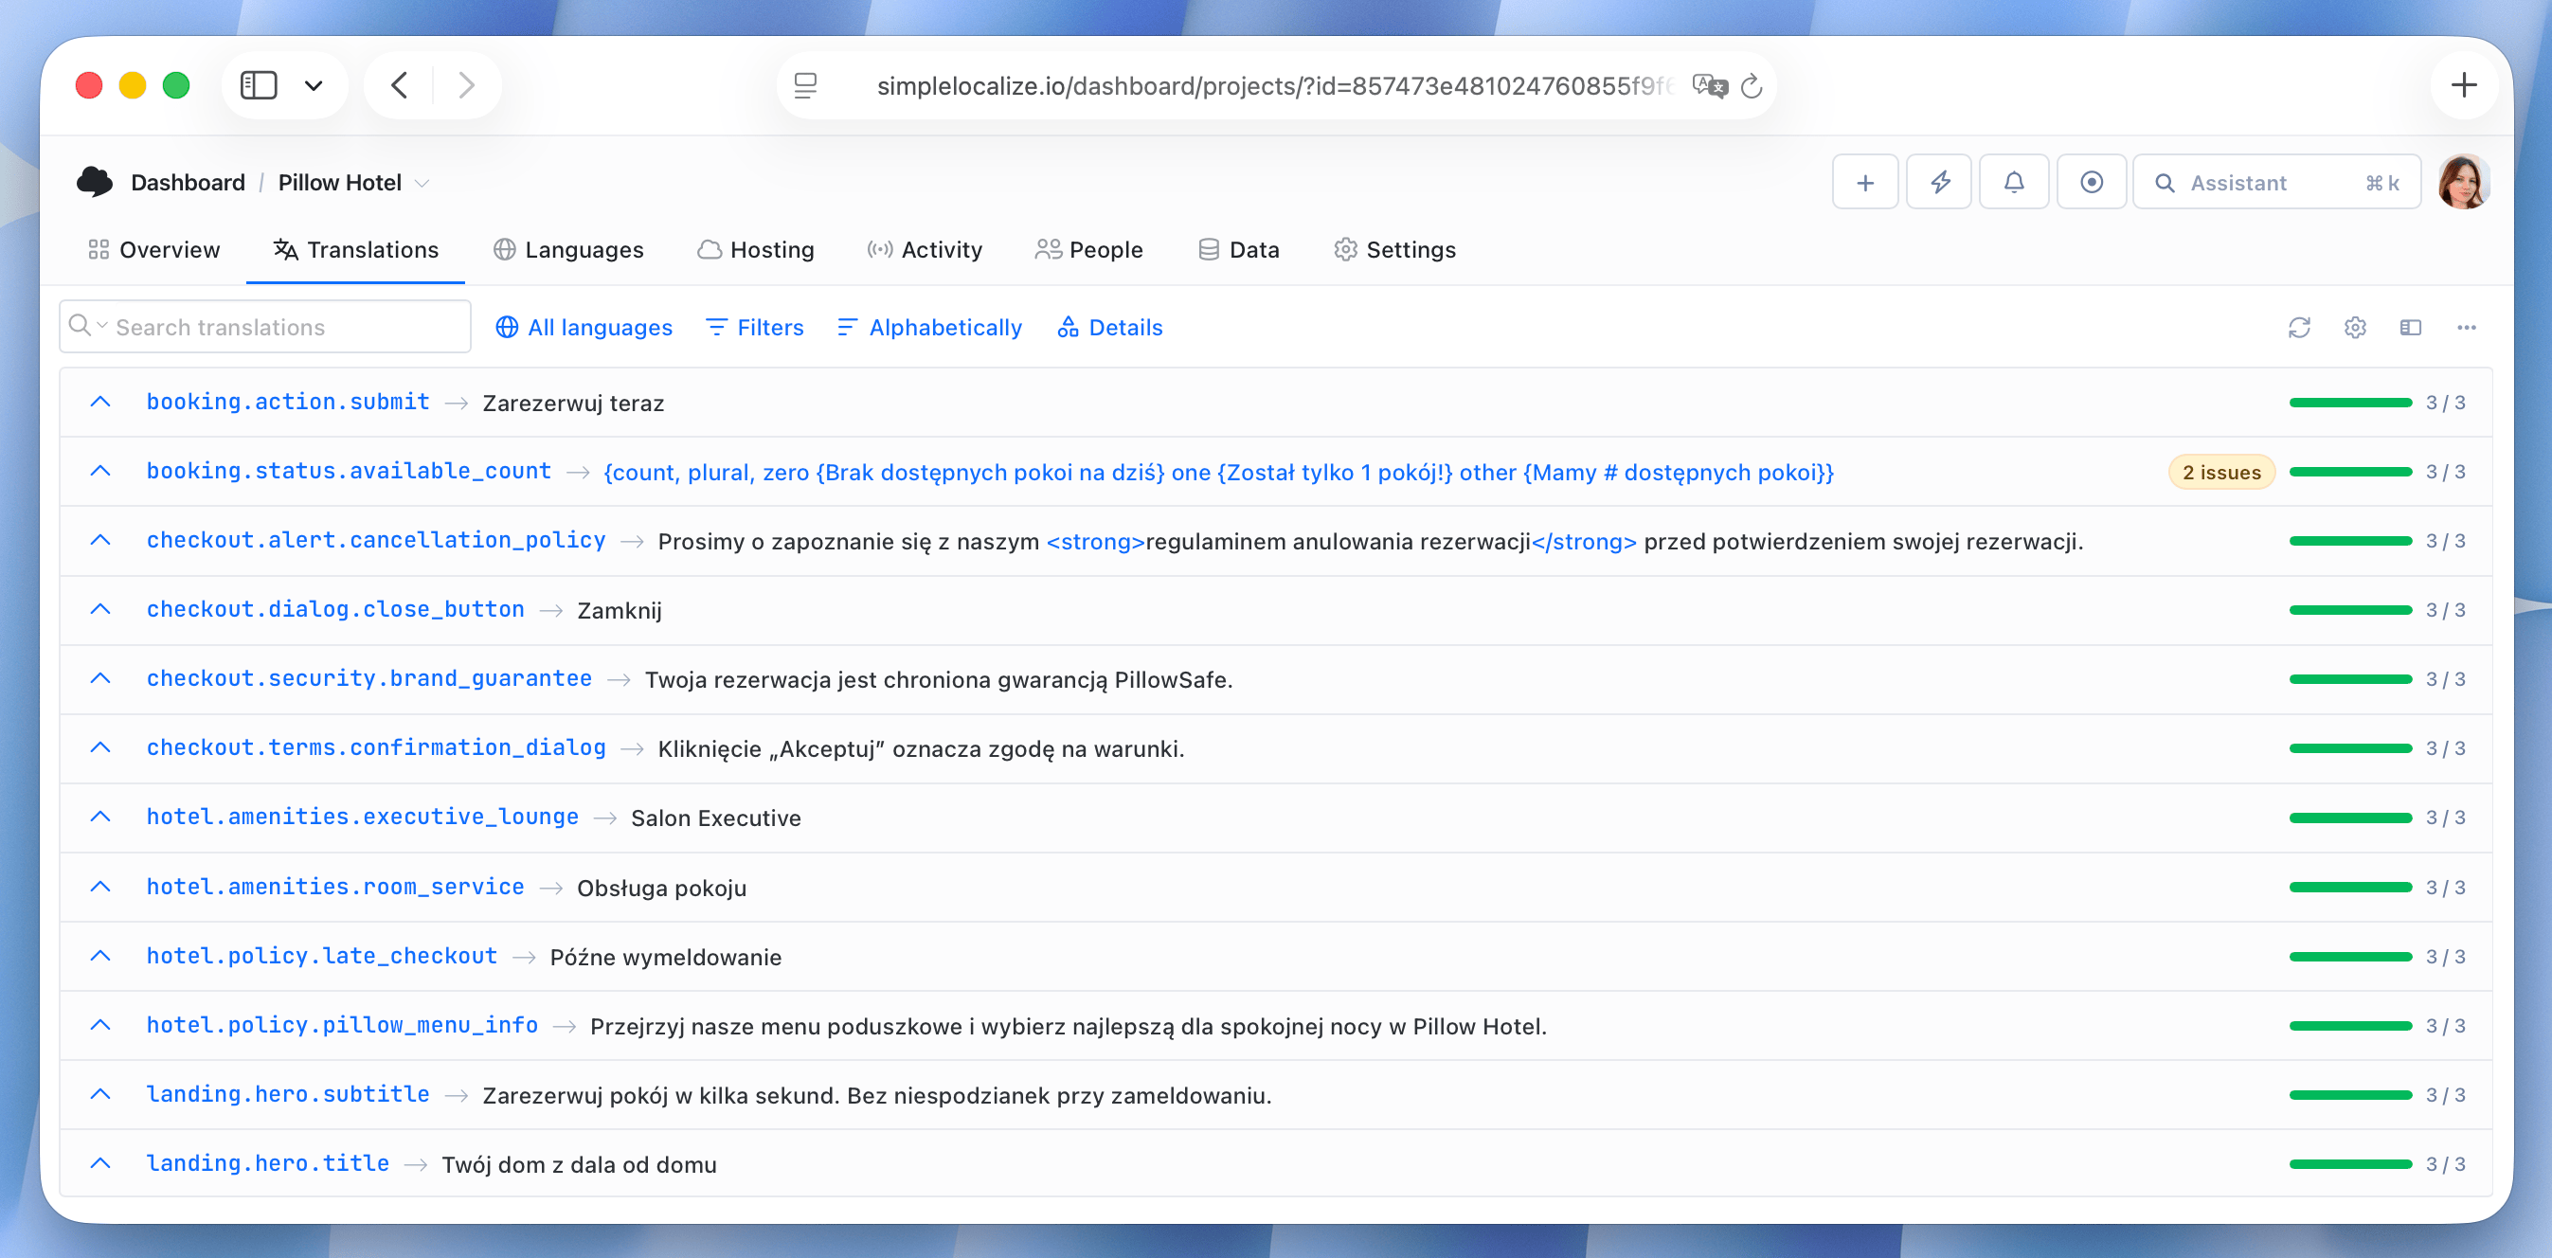This screenshot has height=1258, width=2552.
Task: Open the Hosting tab
Action: point(756,250)
